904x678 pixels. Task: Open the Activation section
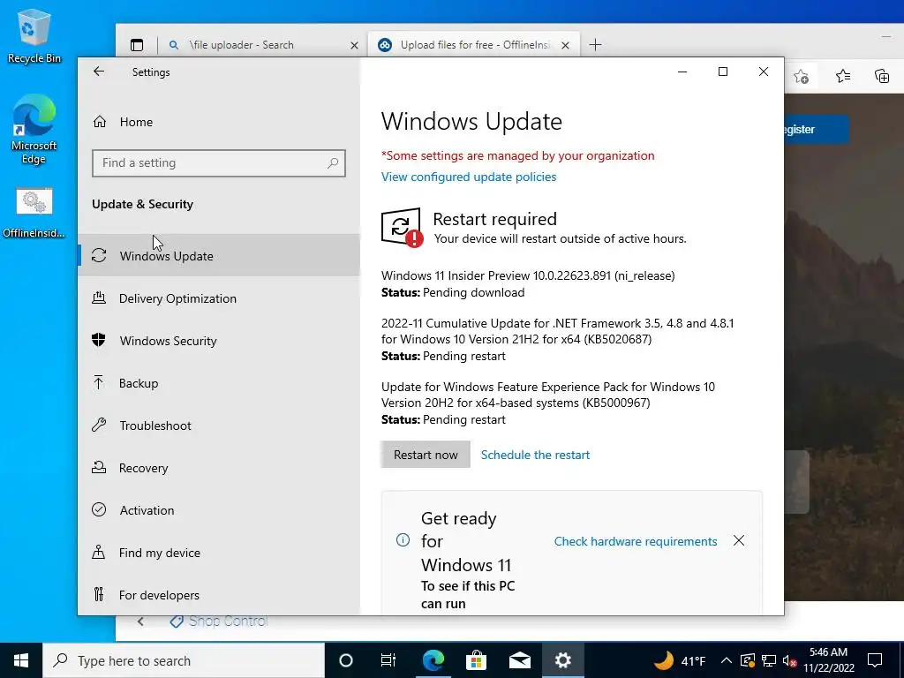tap(219, 510)
